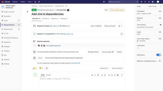Open merge requests icon in top navbar
The height and width of the screenshot is (91, 163).
tap(145, 2)
